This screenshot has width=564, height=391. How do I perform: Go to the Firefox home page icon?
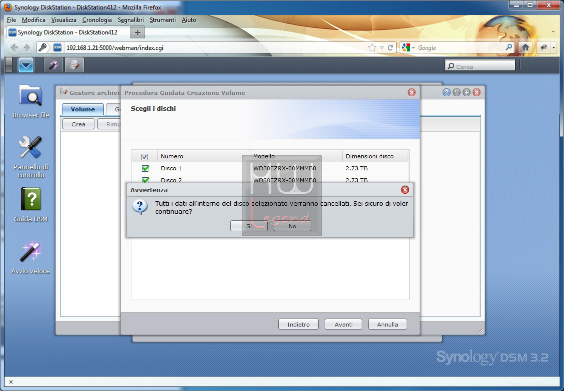click(x=526, y=47)
